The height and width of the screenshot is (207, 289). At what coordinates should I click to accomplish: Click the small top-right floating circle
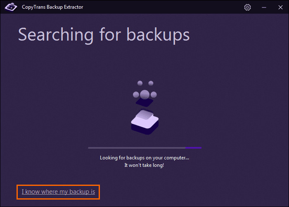coord(151,83)
